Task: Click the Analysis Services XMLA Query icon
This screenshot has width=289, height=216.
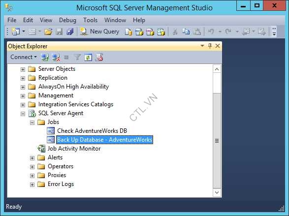Action: [x=161, y=31]
